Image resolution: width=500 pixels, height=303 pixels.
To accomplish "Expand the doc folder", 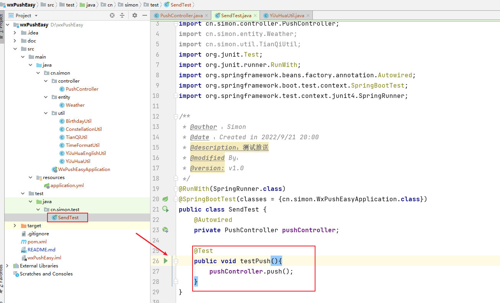I will tap(15, 41).
